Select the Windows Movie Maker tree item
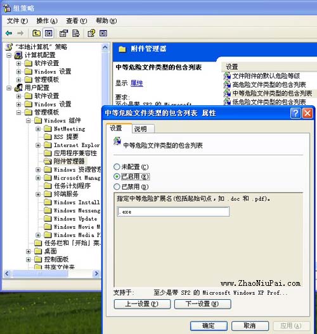This screenshot has height=334, width=317. [77, 227]
